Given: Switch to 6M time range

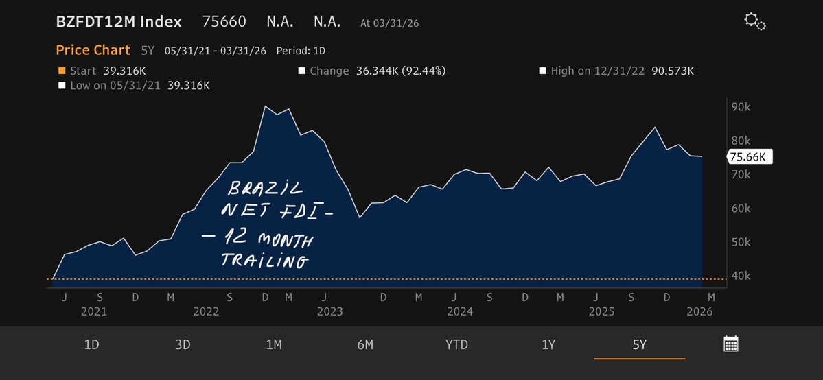Looking at the screenshot, I should point(365,345).
